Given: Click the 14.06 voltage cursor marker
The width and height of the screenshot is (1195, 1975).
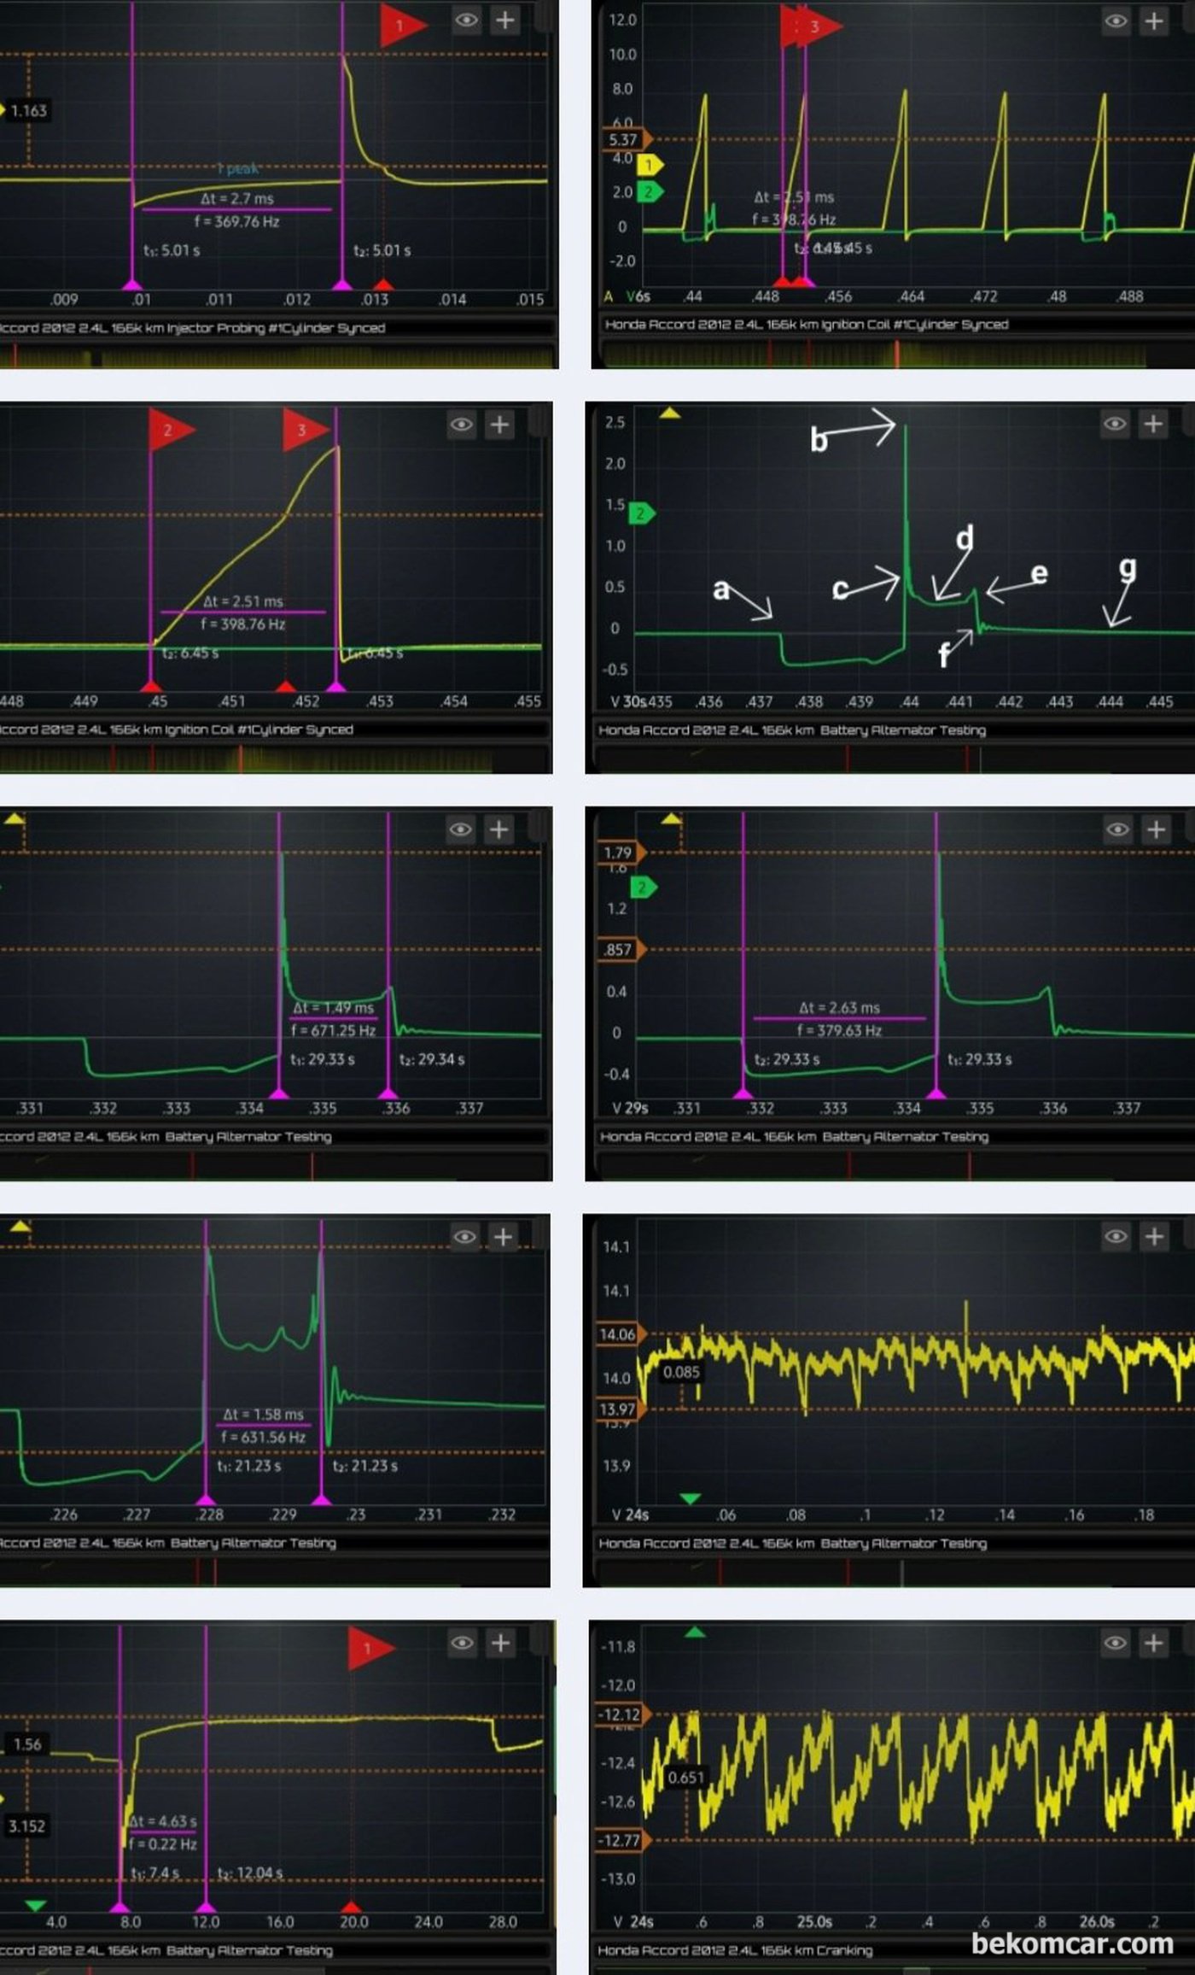Looking at the screenshot, I should (620, 1334).
